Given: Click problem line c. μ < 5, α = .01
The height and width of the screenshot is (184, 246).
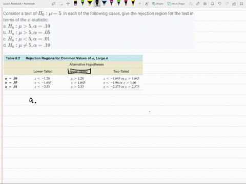Looking at the screenshot, I should 27,39.
